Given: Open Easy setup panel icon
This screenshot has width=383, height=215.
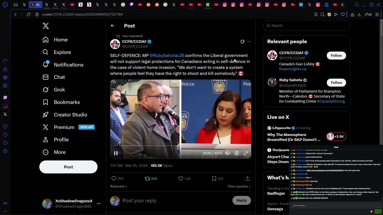Looking at the screenshot, I should tap(377, 14).
